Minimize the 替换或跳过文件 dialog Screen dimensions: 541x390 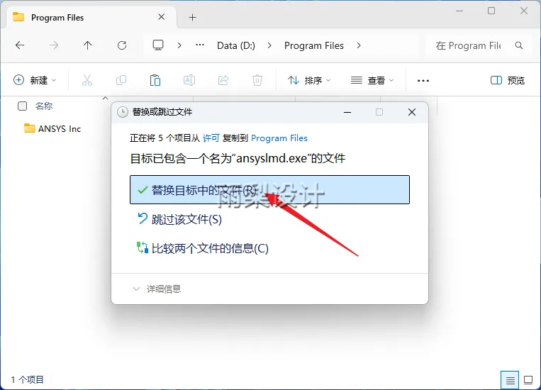click(347, 112)
